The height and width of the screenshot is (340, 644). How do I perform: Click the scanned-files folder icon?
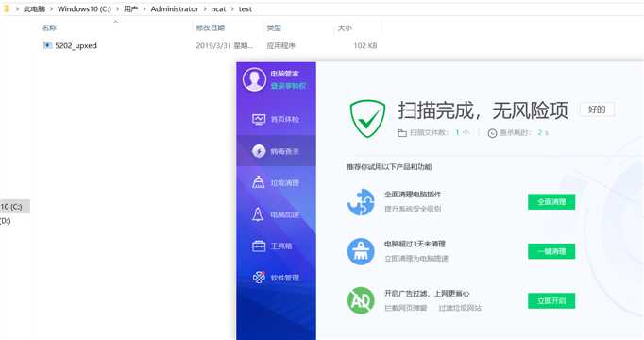tap(402, 132)
